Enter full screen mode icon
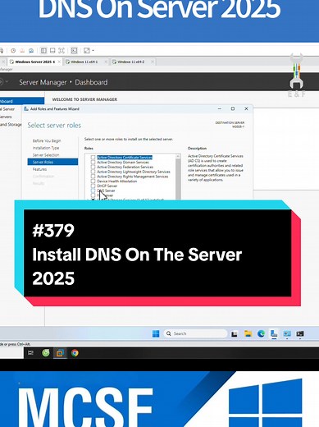319x427 pixels. (x=62, y=51)
